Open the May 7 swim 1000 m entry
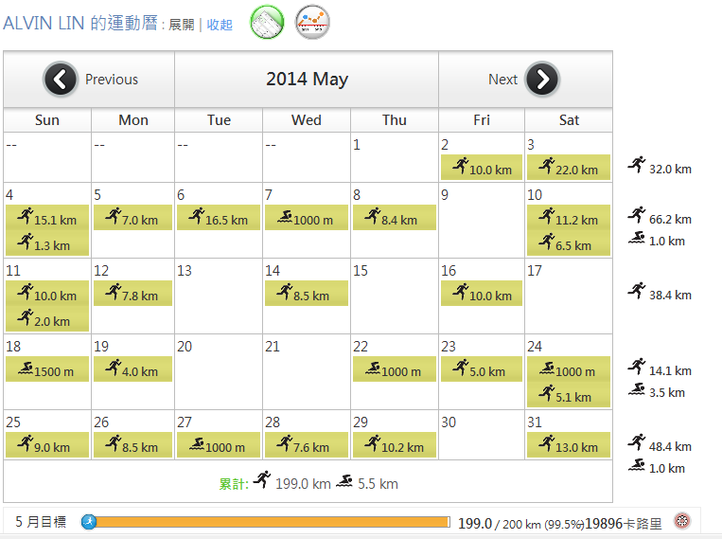 306,219
